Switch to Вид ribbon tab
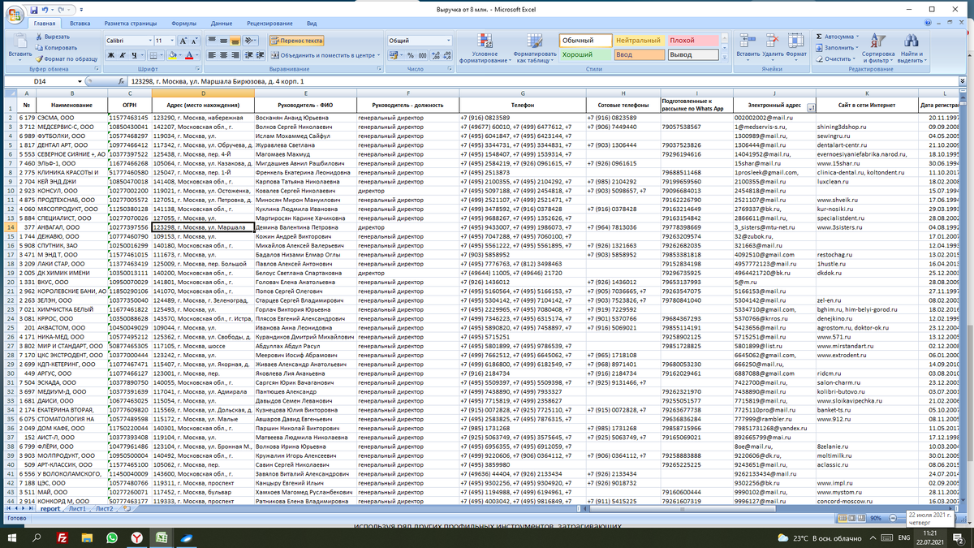Viewport: 974px width, 548px height. tap(312, 24)
